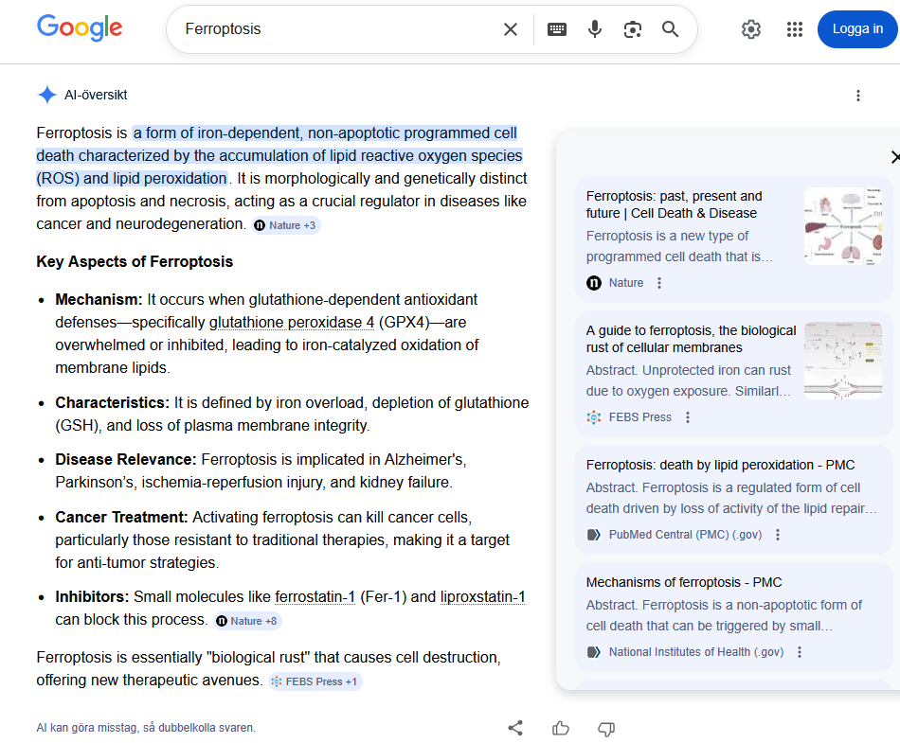The height and width of the screenshot is (743, 900).
Task: Click the FEBS Press favicon in source card
Action: coord(594,417)
